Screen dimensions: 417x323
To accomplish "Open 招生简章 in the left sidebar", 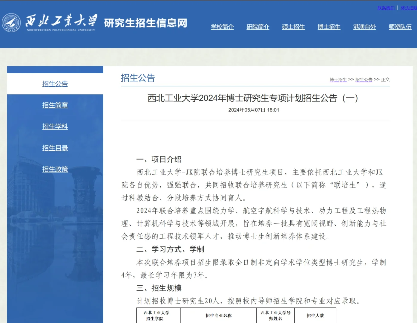I will (55, 105).
